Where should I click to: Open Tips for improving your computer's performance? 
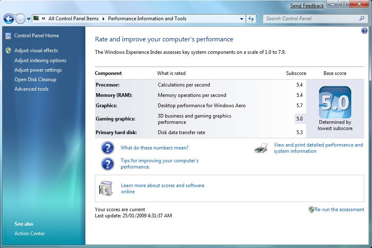pos(159,164)
